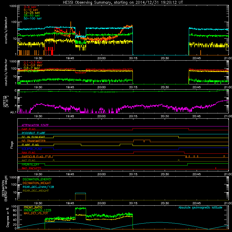Select the GAP_FLAG label

[x=28, y=129]
